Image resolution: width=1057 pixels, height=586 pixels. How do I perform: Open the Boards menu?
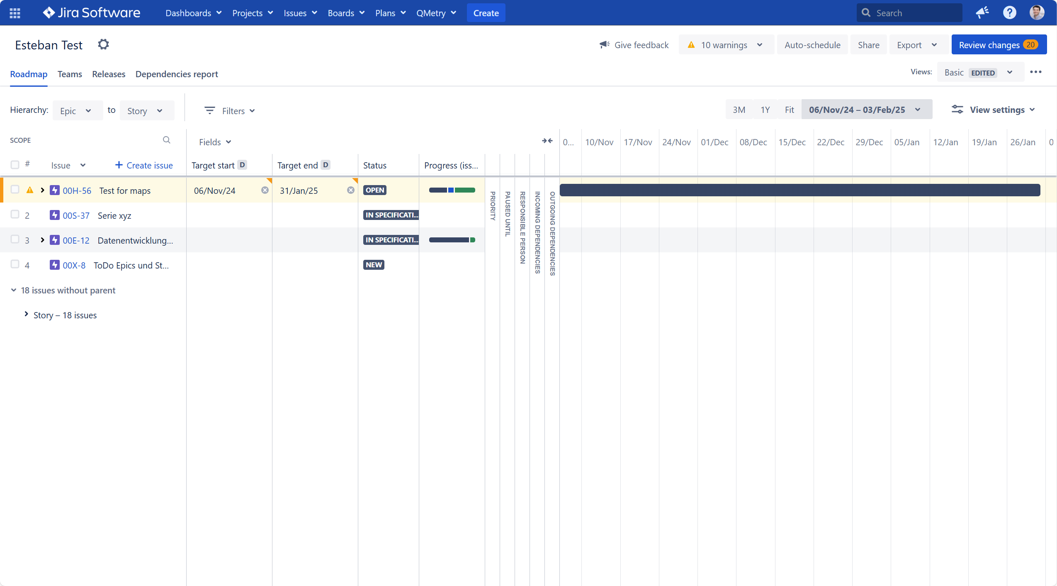[345, 13]
